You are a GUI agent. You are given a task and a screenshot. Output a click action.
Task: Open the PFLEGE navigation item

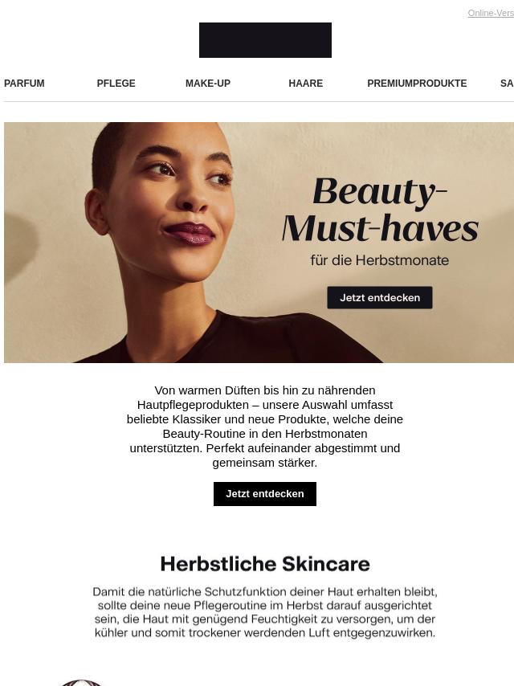pyautogui.click(x=116, y=83)
